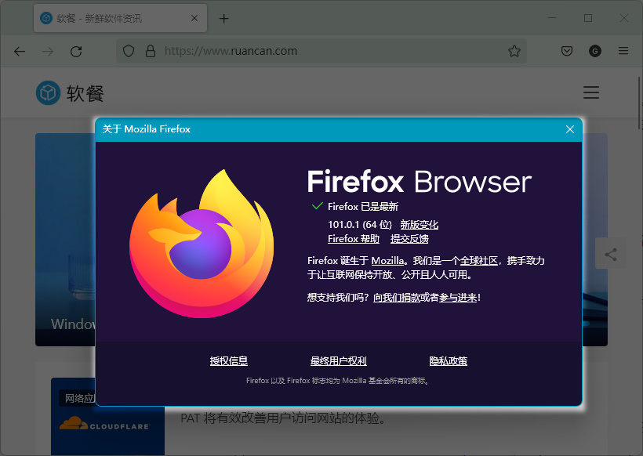Image resolution: width=643 pixels, height=456 pixels.
Task: Open a new tab with the plus button
Action: tap(224, 17)
